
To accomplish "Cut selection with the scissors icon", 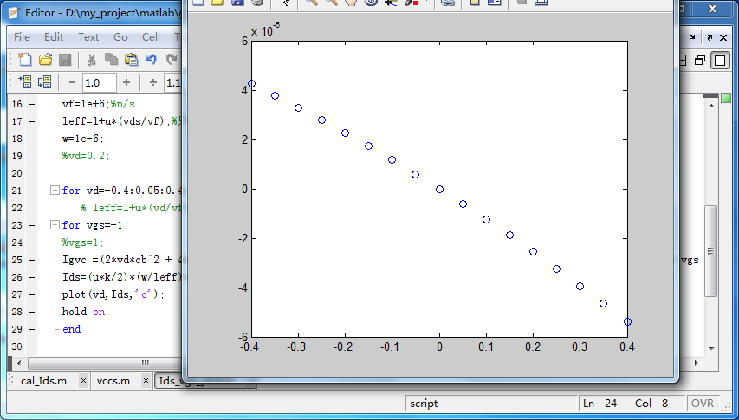I will click(x=92, y=60).
